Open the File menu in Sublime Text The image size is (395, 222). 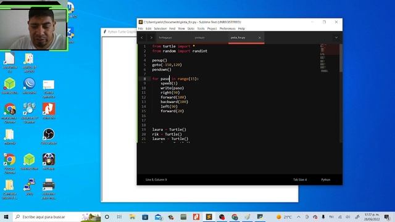(x=140, y=28)
